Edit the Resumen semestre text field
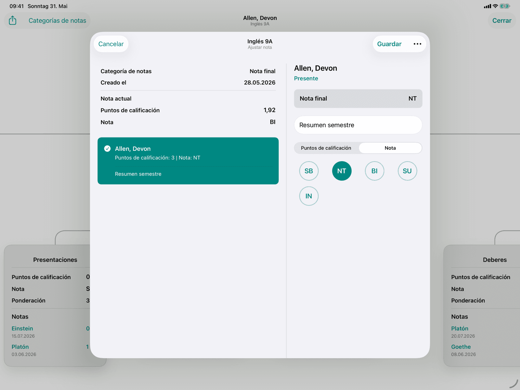Image resolution: width=520 pixels, height=390 pixels. [358, 125]
